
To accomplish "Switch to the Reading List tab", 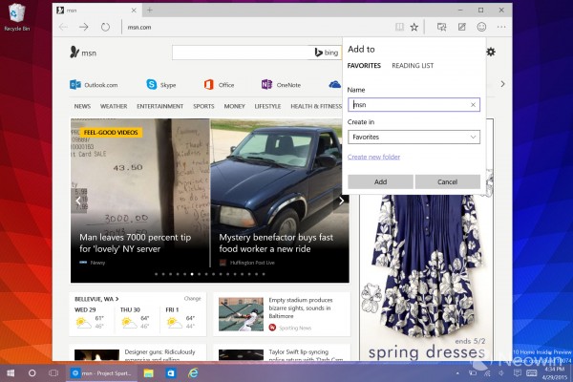I will 414,66.
